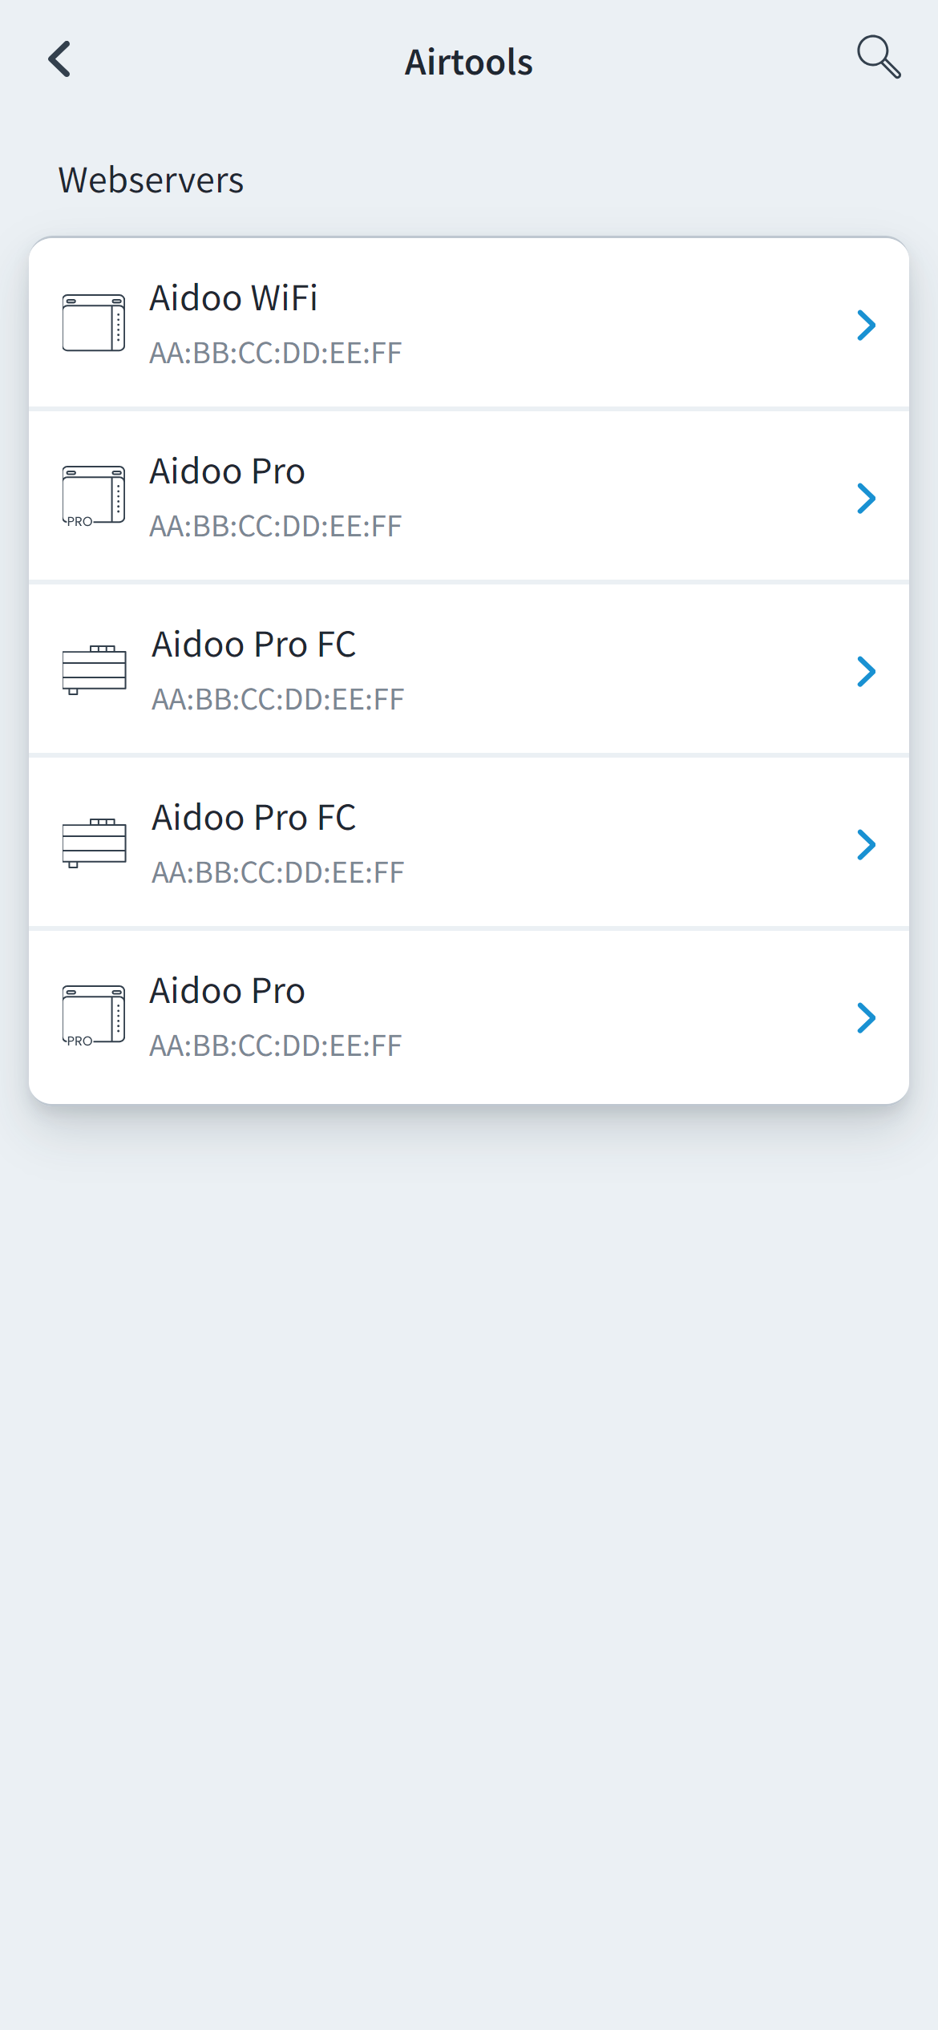Expand Aidoo WiFi with its blue chevron

click(x=866, y=325)
